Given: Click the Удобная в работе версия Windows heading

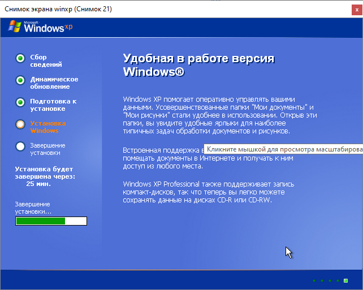Looking at the screenshot, I should [x=198, y=65].
